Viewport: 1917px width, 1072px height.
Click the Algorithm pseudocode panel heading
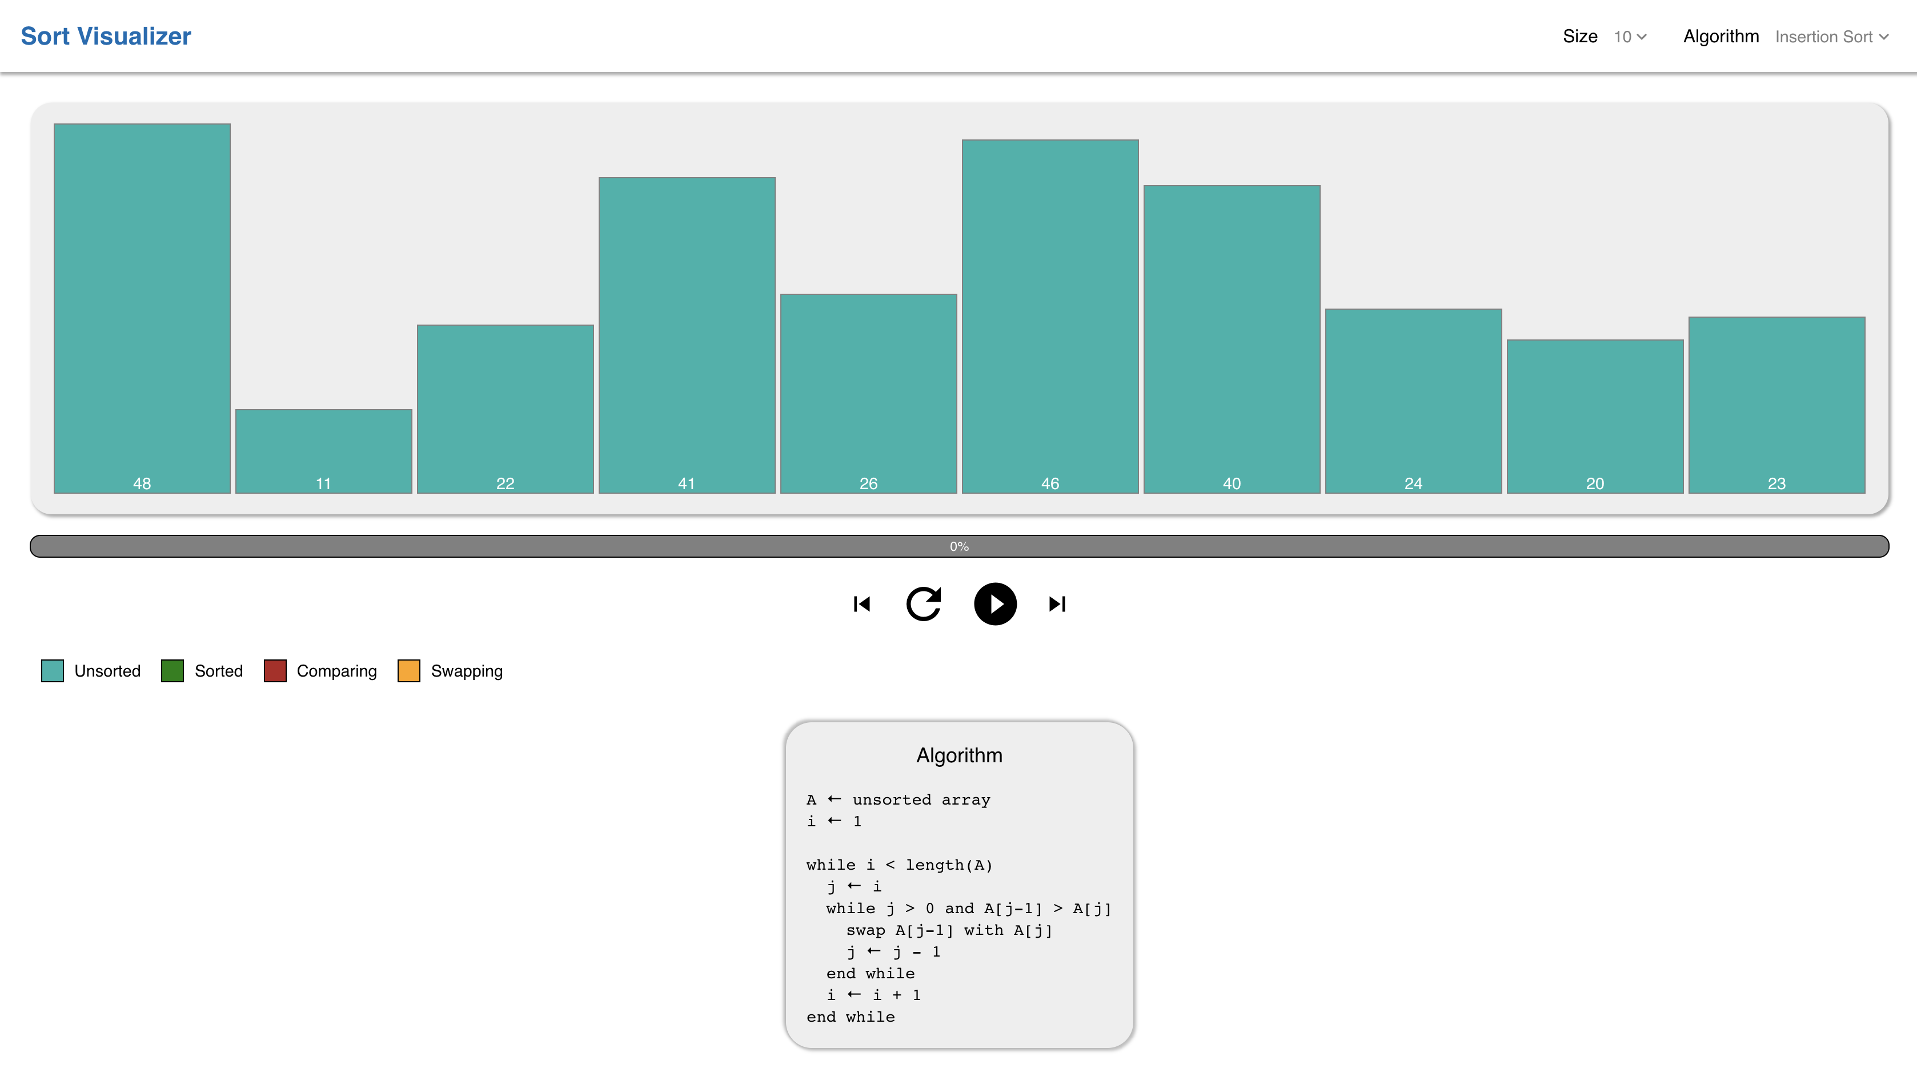coord(958,755)
